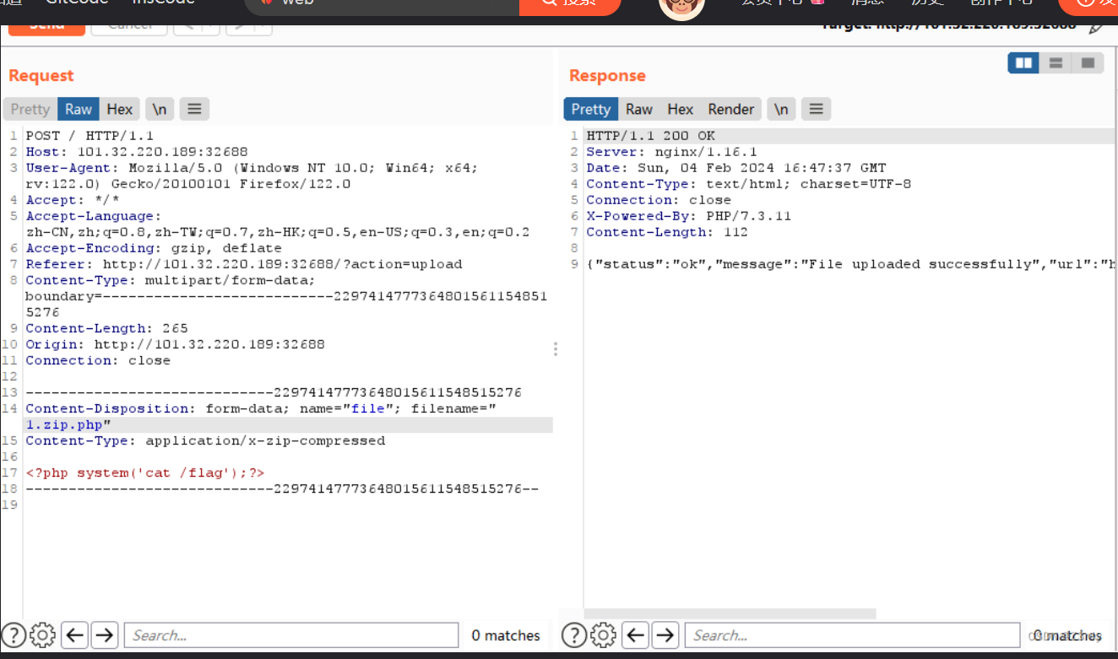Open help icon below Response panel
Screen dimensions: 1118x659
coord(574,635)
